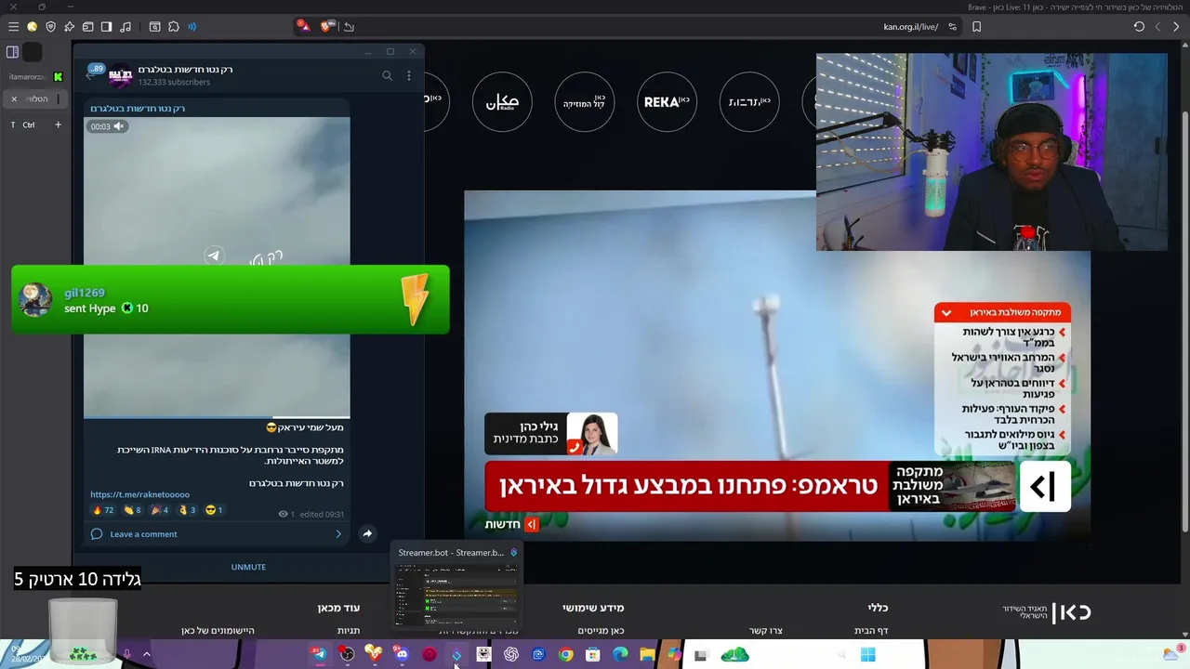Image resolution: width=1190 pixels, height=669 pixels.
Task: Open Brave Rewards triangle icon
Action: tap(303, 26)
